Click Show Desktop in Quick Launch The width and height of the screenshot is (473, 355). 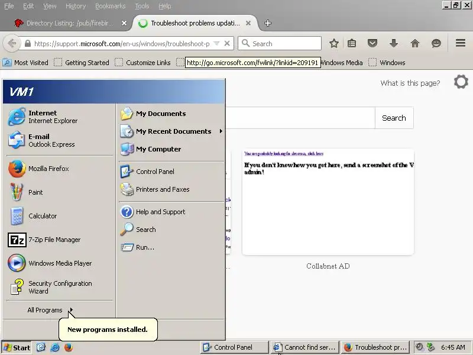click(x=41, y=347)
